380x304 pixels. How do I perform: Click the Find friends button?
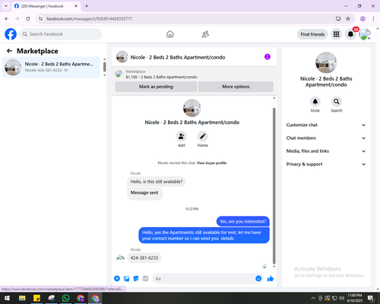pyautogui.click(x=312, y=34)
